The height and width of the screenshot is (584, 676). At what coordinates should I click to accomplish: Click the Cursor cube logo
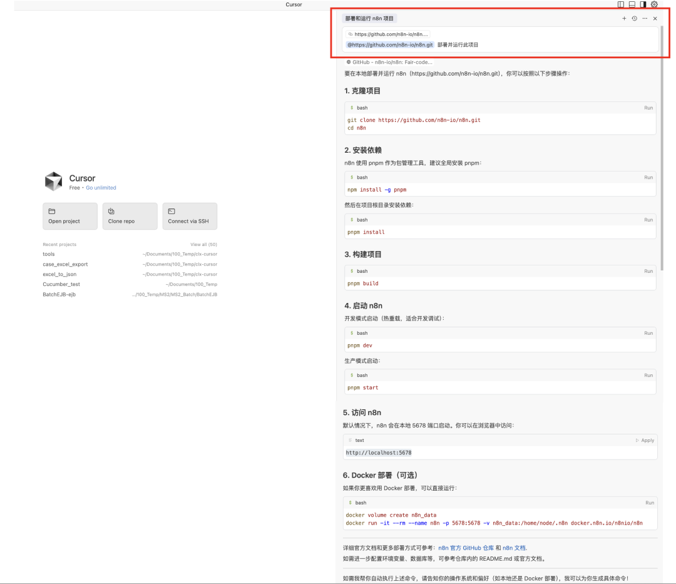[x=53, y=182]
